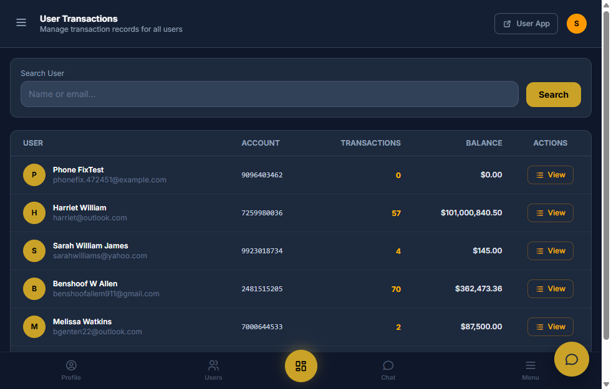Click the $362,473.36 balance

point(479,289)
